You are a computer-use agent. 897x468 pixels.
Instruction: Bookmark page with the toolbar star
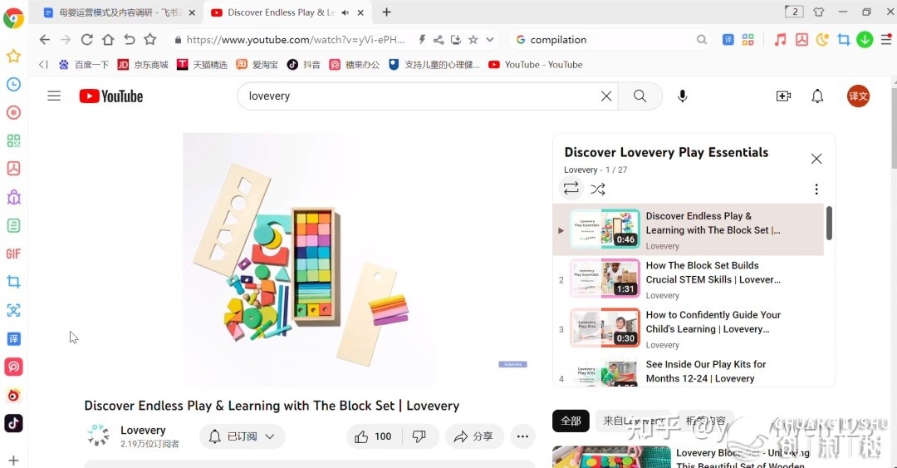(x=149, y=39)
